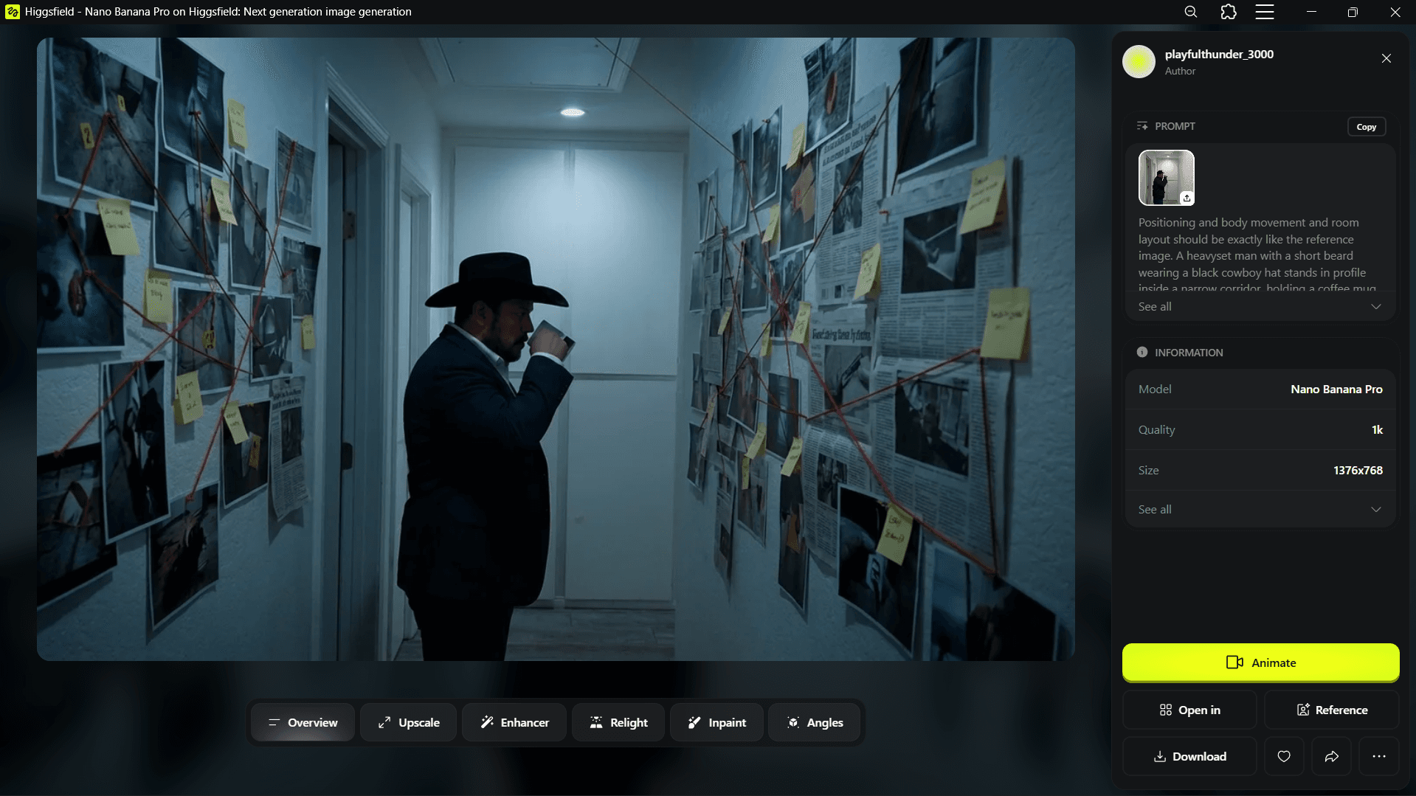Switch to the Overview tab

303,722
